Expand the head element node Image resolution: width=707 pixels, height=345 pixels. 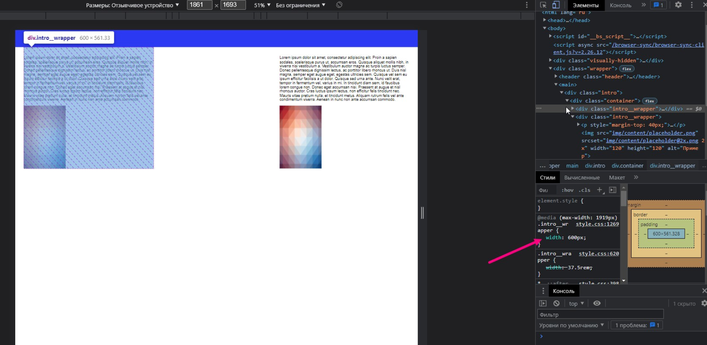(x=544, y=20)
